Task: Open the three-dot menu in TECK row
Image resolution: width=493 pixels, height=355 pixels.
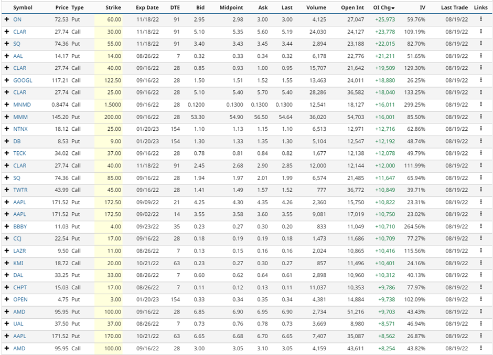Action: click(x=481, y=153)
